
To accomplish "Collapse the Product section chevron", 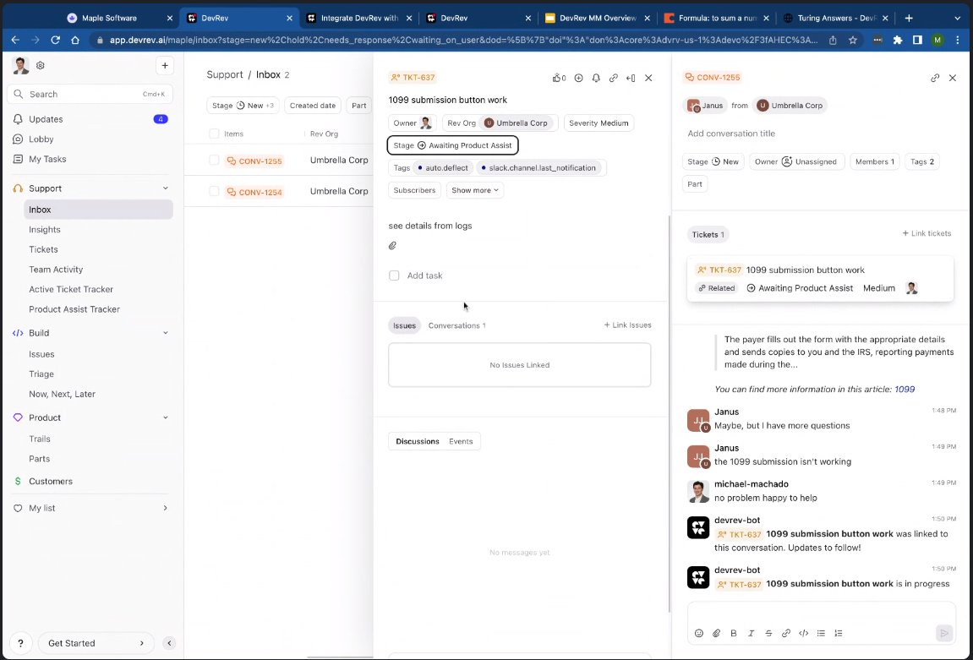I will (x=165, y=417).
